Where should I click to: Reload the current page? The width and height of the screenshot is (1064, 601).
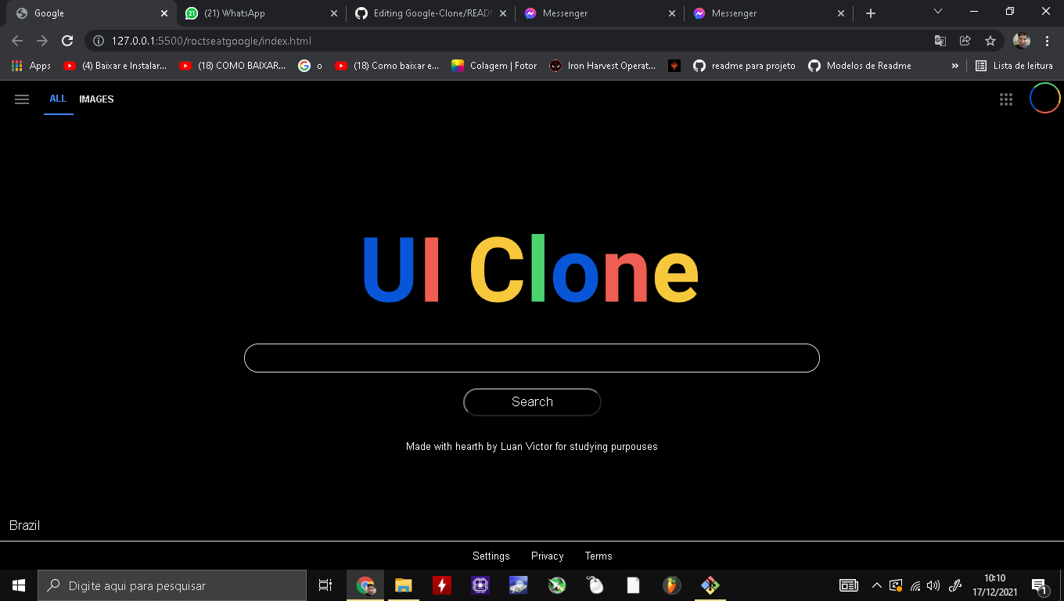(x=67, y=41)
